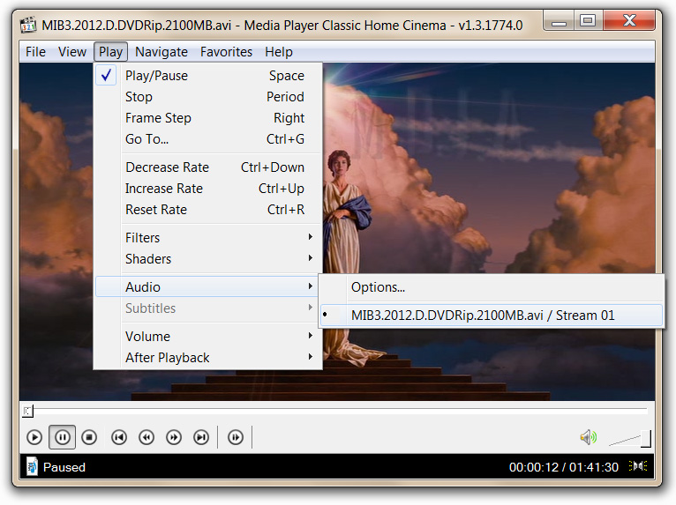Close the open Play menu in menu bar

click(x=111, y=52)
